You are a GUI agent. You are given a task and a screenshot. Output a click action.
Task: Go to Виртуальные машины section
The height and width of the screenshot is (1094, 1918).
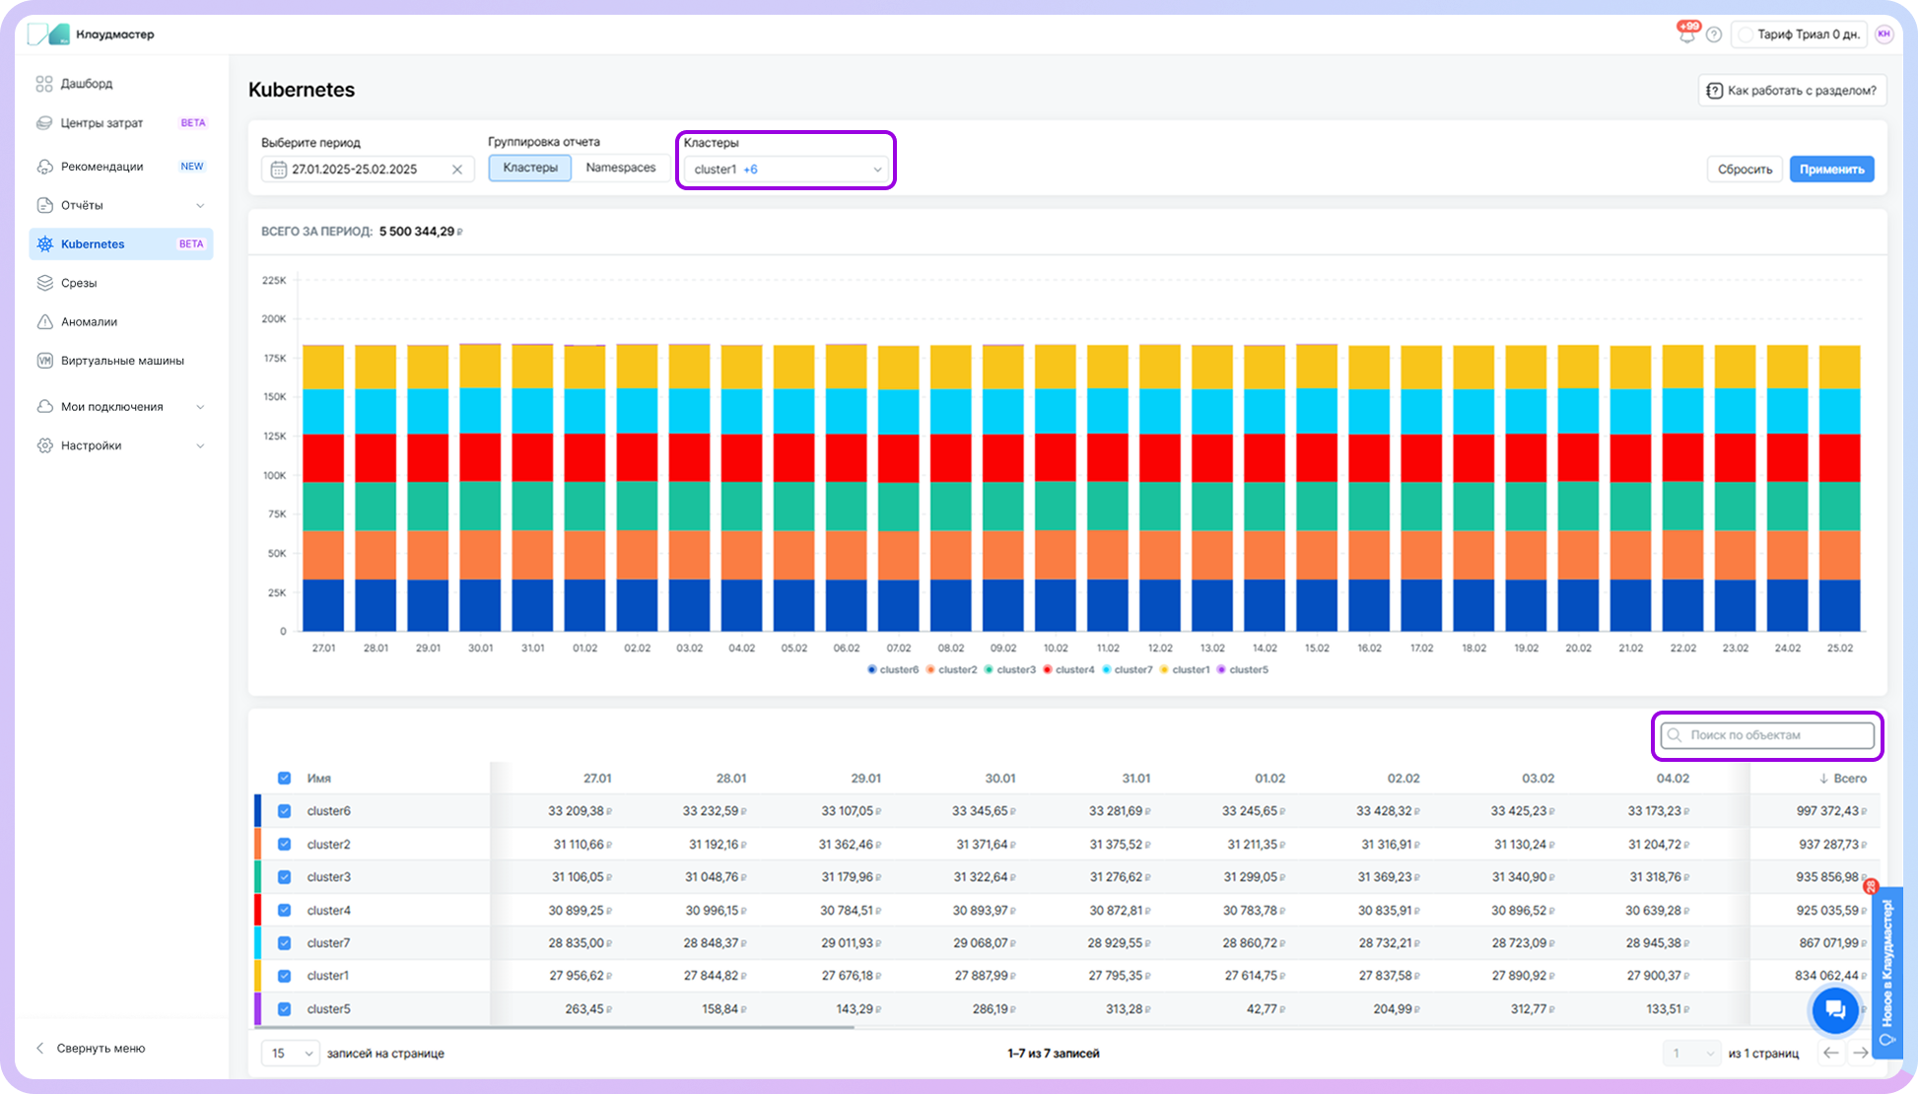[x=122, y=361]
